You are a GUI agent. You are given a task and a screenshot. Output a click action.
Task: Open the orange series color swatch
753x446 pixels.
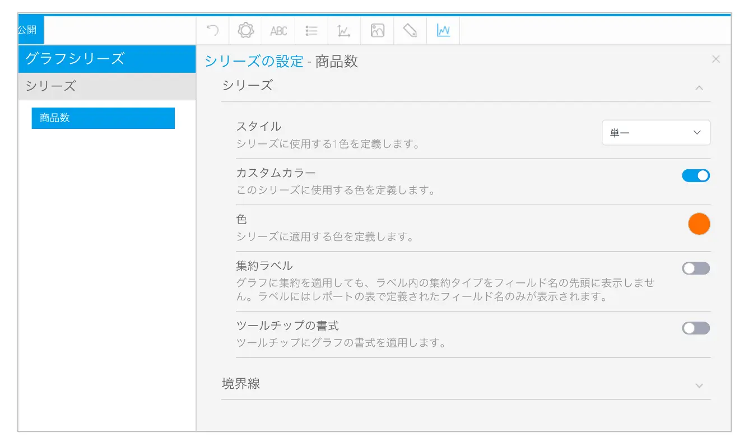tap(699, 224)
